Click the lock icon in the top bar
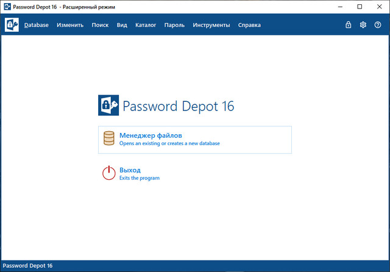This screenshot has height=272, width=390. click(x=348, y=25)
